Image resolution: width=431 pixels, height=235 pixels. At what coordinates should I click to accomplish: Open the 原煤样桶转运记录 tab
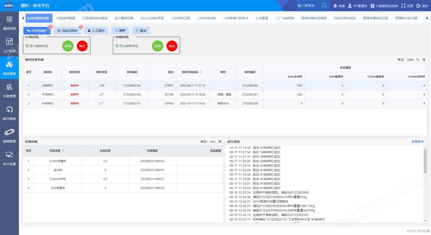pos(376,18)
